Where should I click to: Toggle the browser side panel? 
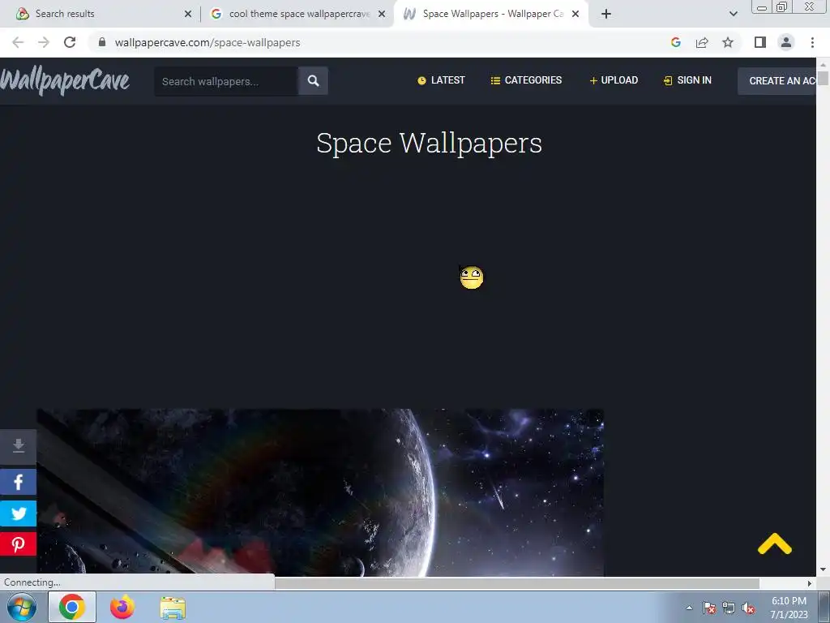click(x=760, y=42)
